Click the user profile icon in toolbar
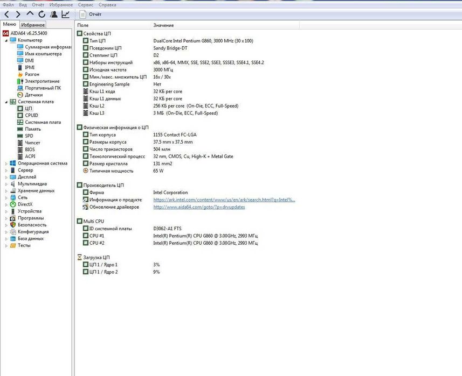The height and width of the screenshot is (376, 462). (53, 14)
